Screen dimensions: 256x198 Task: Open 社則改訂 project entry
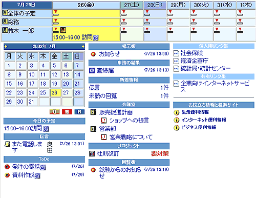[x=108, y=153]
